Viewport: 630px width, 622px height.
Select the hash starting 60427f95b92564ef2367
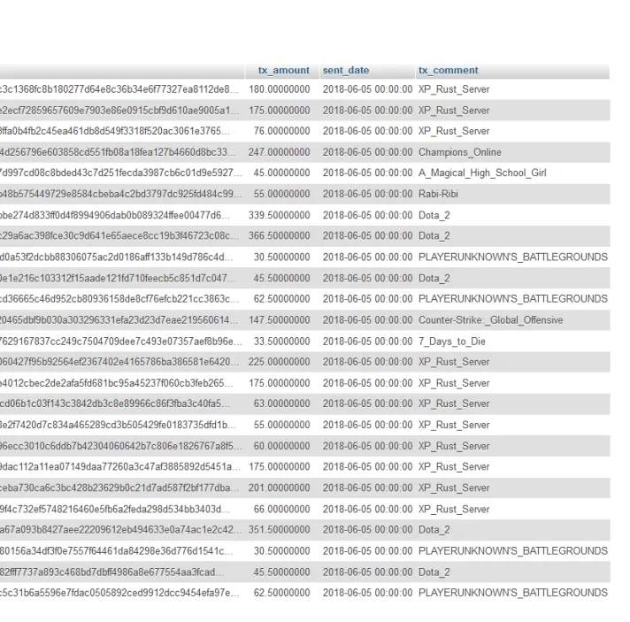[119, 362]
